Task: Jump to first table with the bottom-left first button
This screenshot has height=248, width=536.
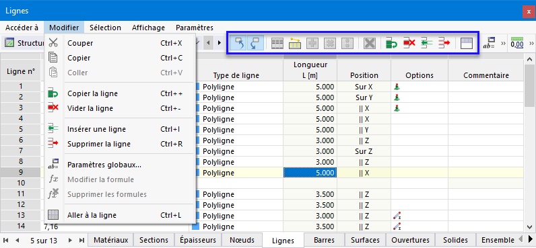Action: 7,240
